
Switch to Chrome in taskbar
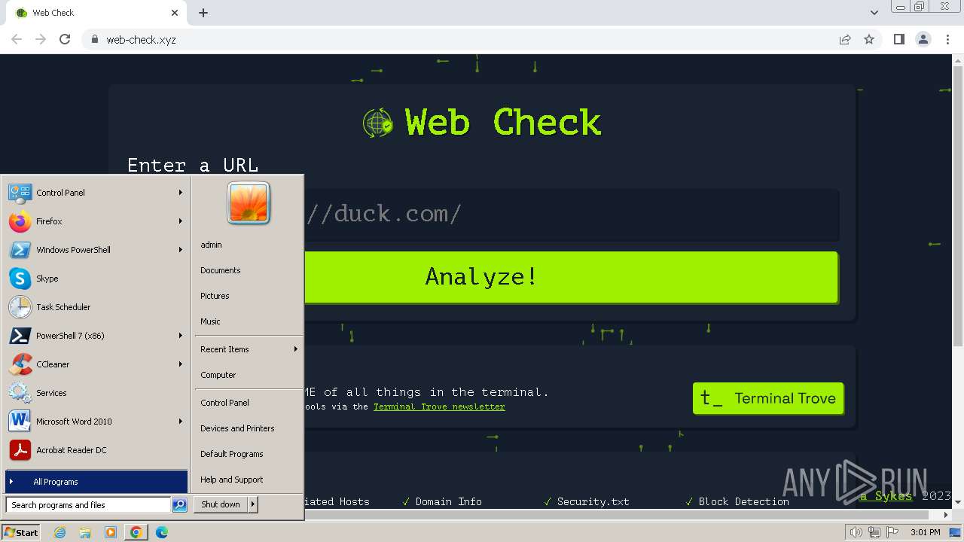136,532
